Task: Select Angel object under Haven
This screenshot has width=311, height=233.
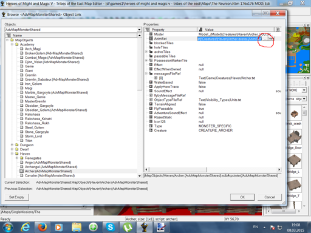Action: [48, 163]
